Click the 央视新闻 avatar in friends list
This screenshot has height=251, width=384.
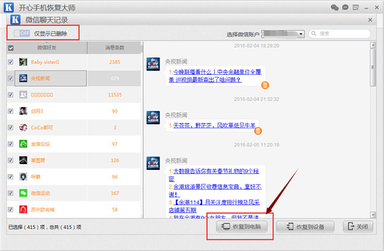[23, 79]
